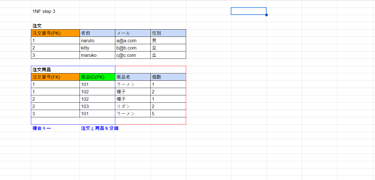Select ラーメン in the quantity 1 row
The width and height of the screenshot is (375, 180).
point(133,84)
